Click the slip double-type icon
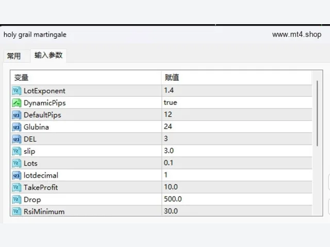Screen dimensions: 330x247 16,151
